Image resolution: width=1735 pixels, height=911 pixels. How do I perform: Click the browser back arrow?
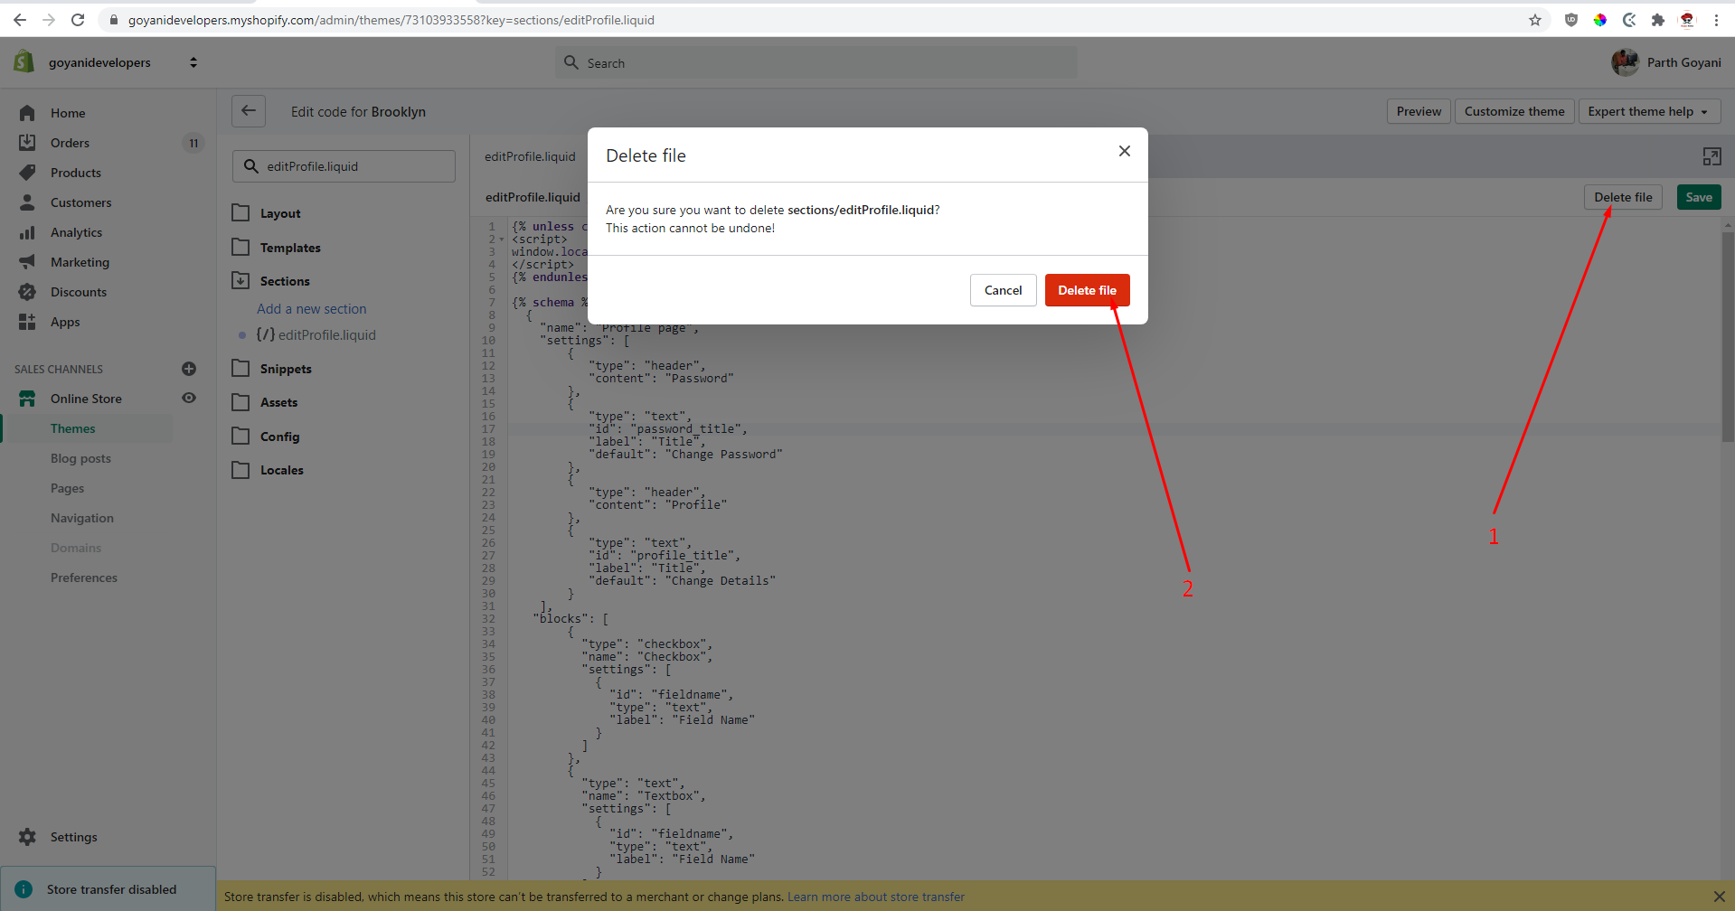[19, 20]
